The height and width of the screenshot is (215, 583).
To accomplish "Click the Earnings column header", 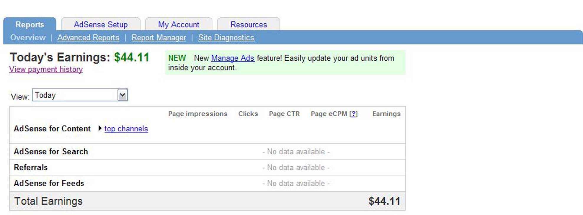I will (386, 114).
